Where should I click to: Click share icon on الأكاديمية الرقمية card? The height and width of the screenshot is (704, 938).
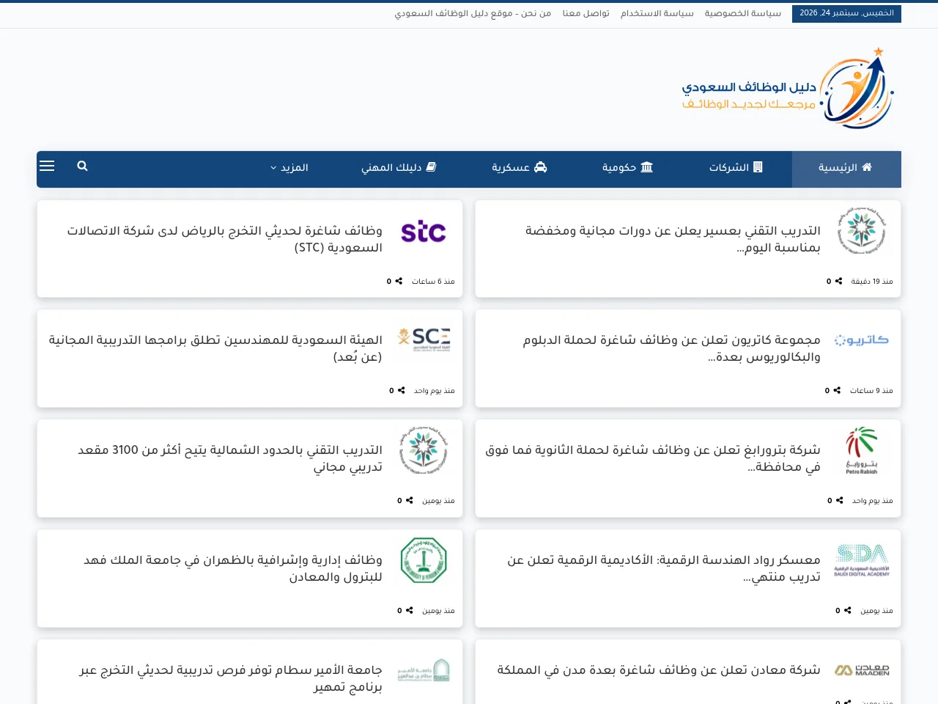[847, 610]
